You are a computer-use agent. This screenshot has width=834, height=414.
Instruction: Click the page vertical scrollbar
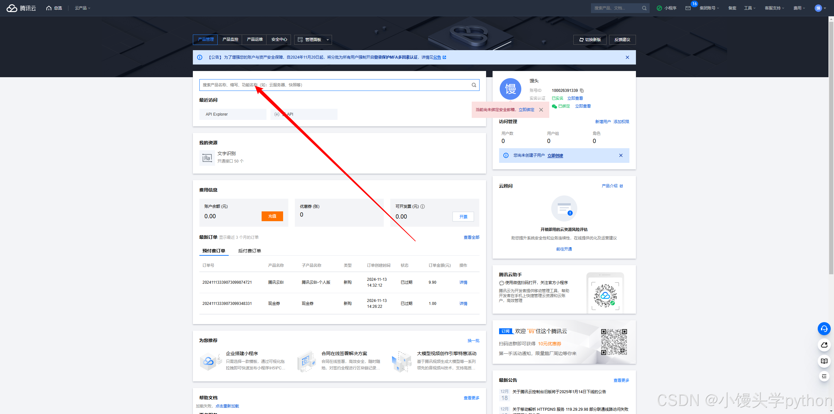click(x=831, y=147)
